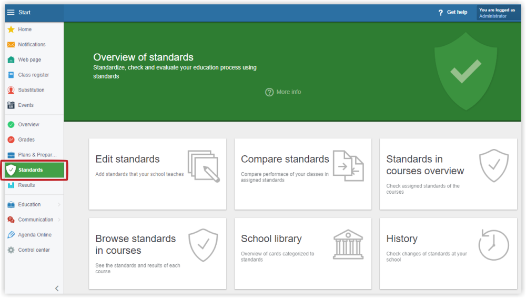
Task: Click the Substitution person icon
Action: (11, 90)
